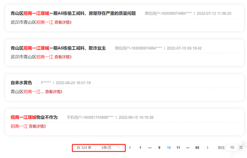Image resolution: width=247 pixels, height=158 pixels.
Task: Click the ellipsis after page 1
Action: coord(150,148)
